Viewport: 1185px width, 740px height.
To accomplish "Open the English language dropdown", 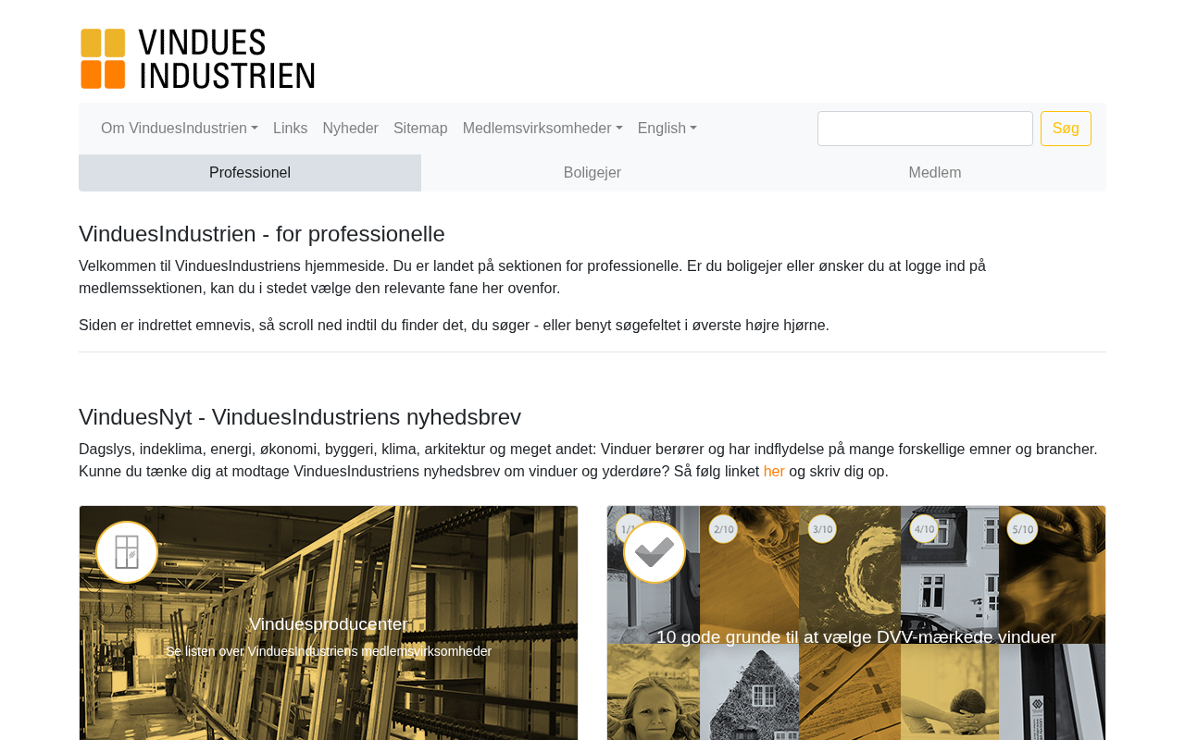I will (667, 129).
